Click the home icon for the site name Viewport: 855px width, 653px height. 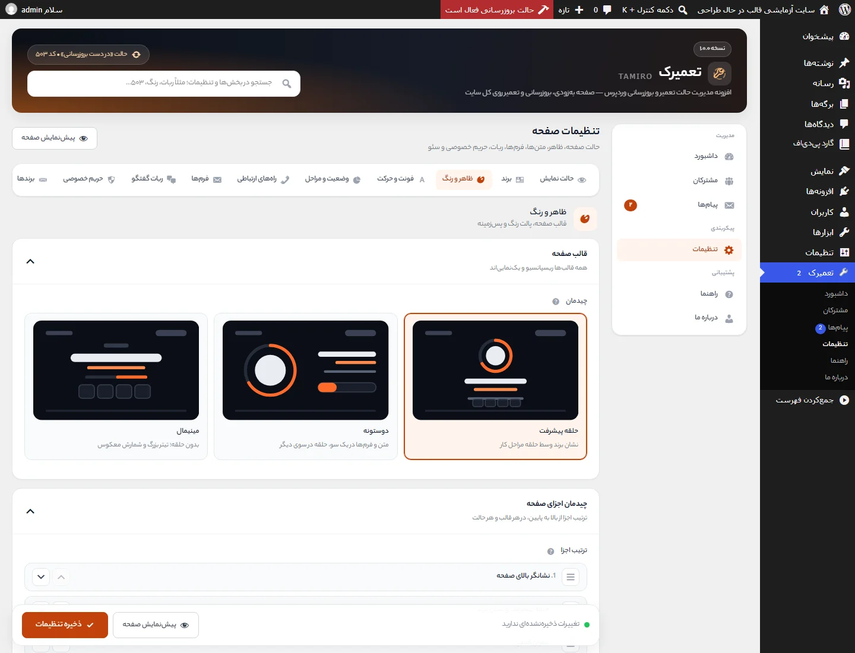coord(824,9)
